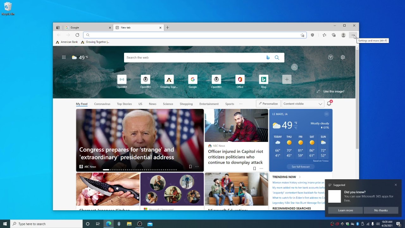Show more feed categories ellipsis

pos(241,104)
